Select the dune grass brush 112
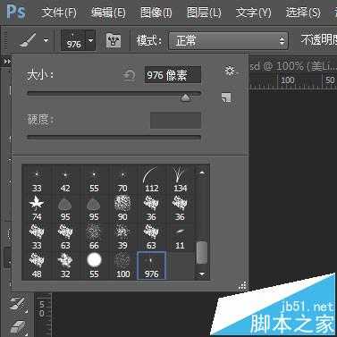This screenshot has height=337, width=337. (x=151, y=181)
